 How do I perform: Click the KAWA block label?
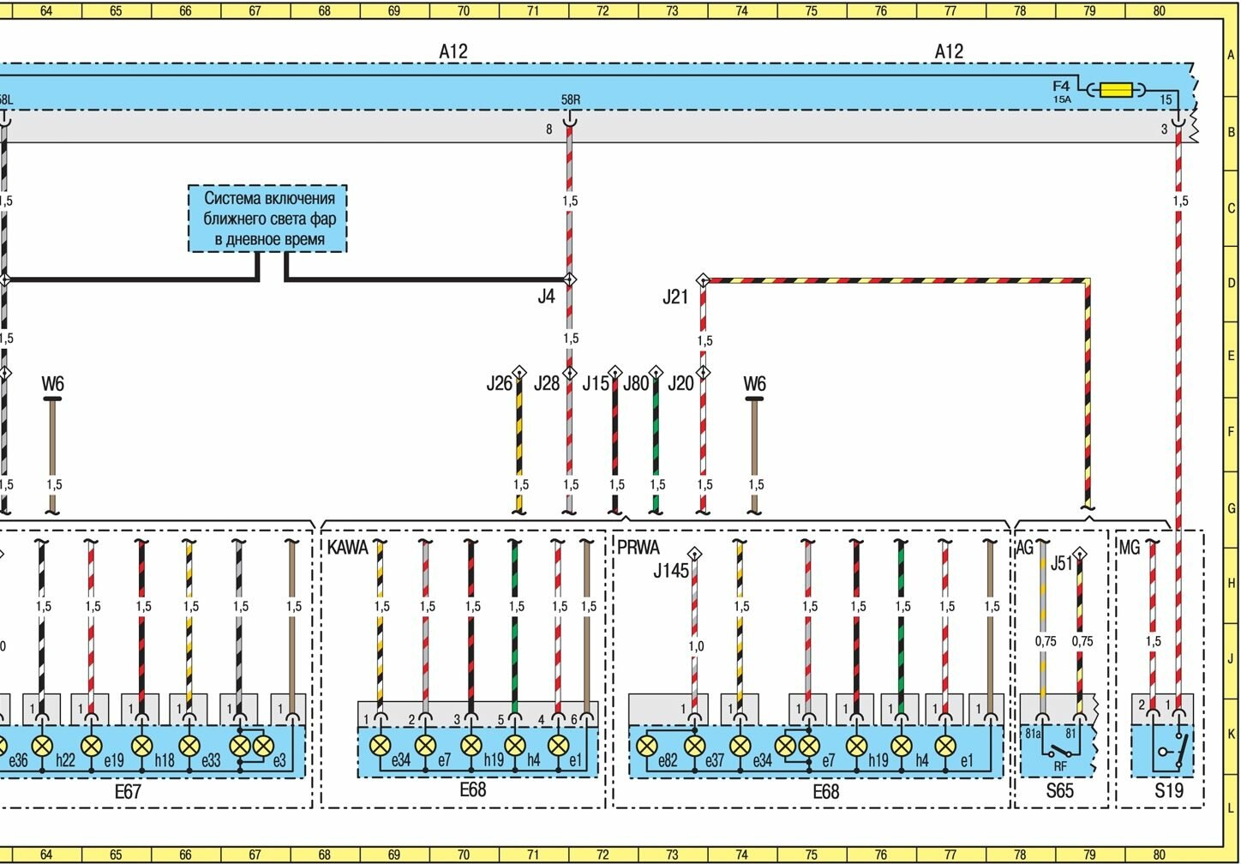[x=347, y=547]
